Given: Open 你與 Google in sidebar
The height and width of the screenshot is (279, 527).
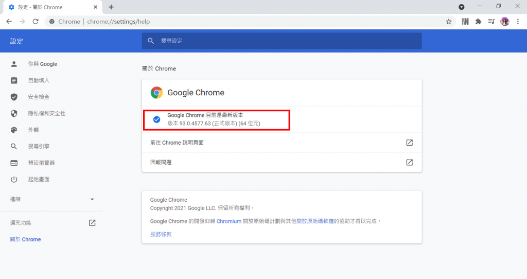Looking at the screenshot, I should point(43,64).
